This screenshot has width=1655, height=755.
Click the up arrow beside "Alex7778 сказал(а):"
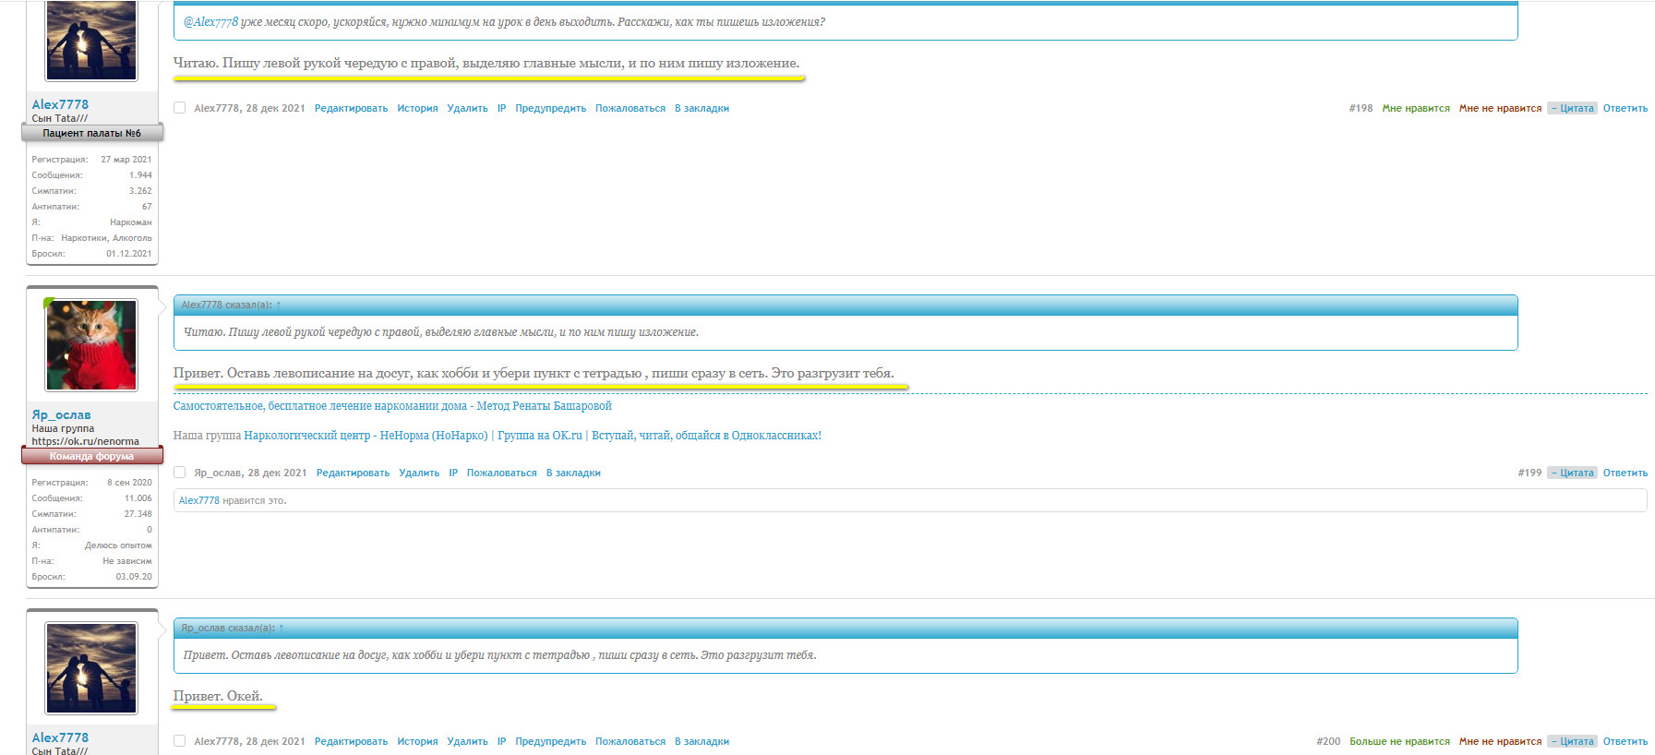(x=278, y=305)
